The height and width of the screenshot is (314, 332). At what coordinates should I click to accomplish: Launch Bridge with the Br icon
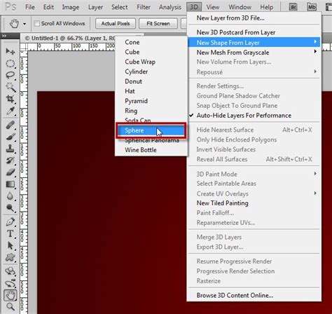(x=293, y=7)
